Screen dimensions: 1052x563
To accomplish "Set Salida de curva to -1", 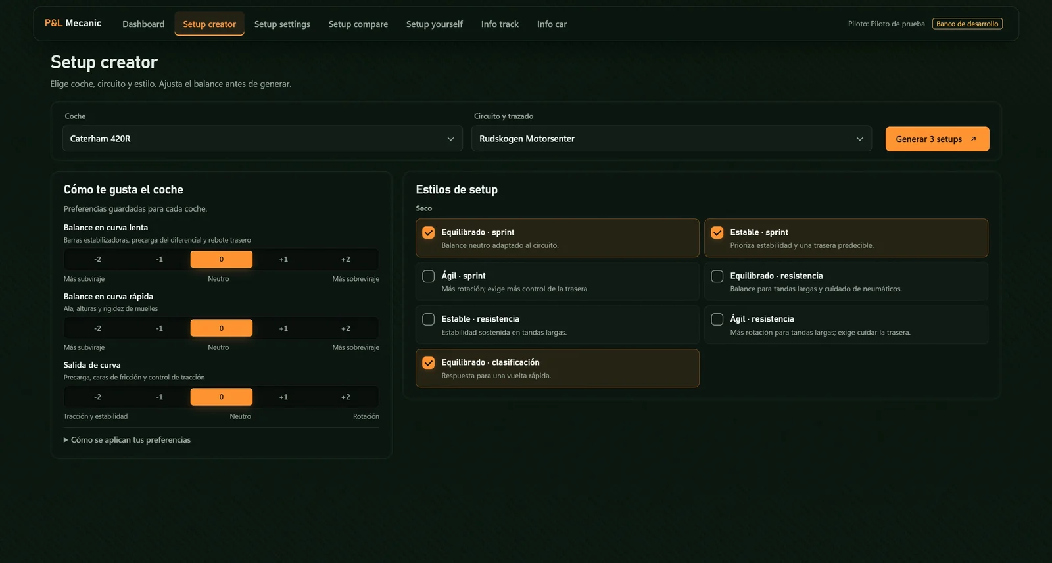I will [159, 397].
